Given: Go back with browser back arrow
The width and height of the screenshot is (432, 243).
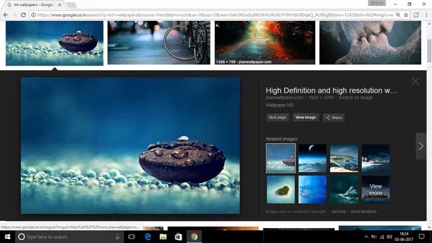Looking at the screenshot, I should [x=6, y=15].
